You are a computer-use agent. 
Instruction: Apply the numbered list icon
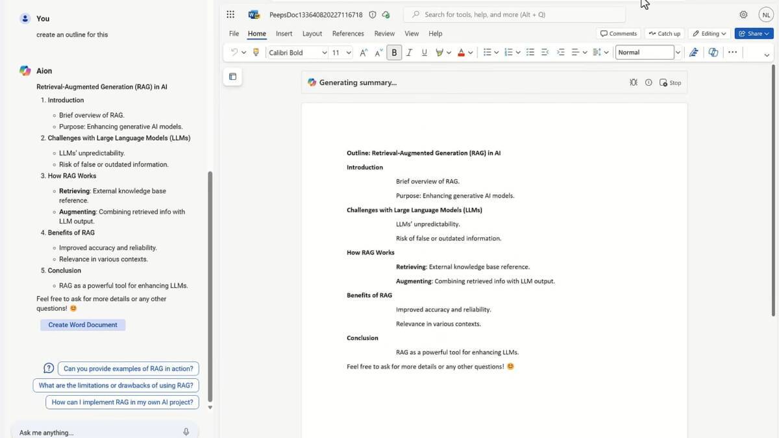508,53
